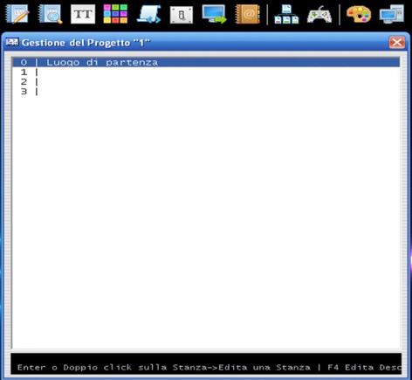Click the light switch toggle icon
This screenshot has width=412, height=380.
(x=182, y=15)
